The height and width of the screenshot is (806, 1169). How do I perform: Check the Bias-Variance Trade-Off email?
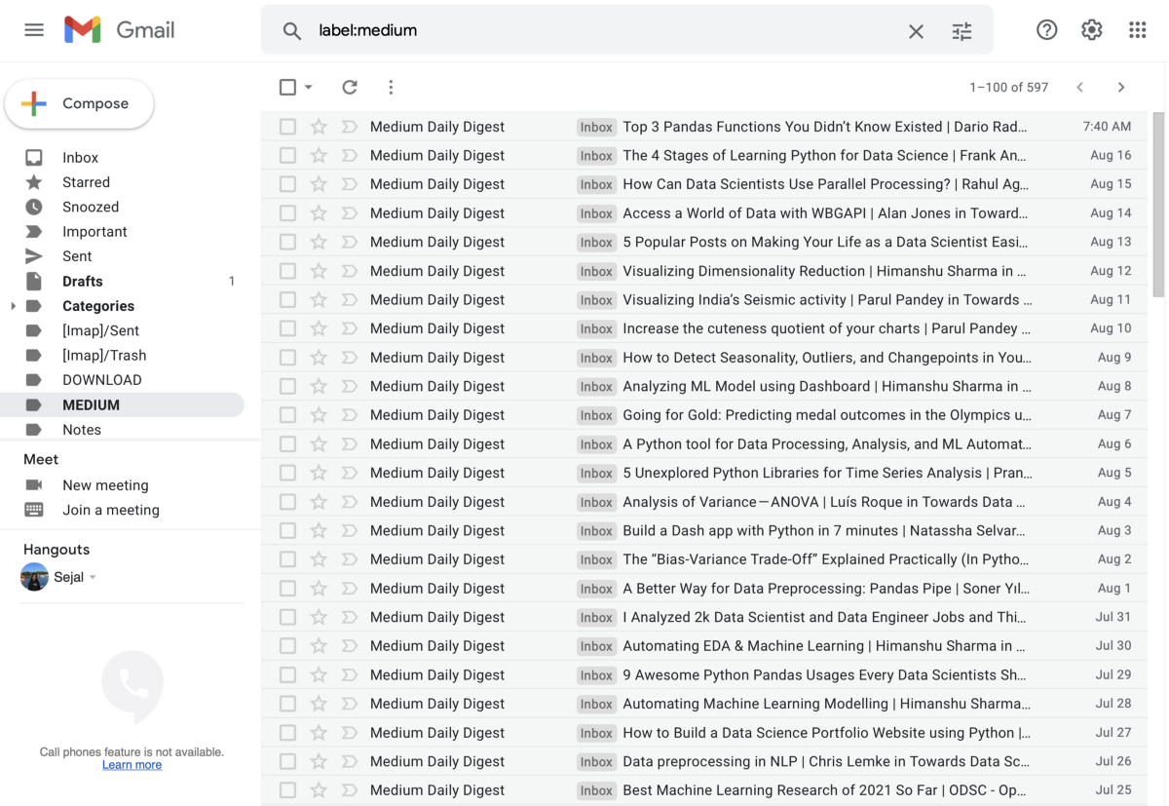pyautogui.click(x=287, y=559)
